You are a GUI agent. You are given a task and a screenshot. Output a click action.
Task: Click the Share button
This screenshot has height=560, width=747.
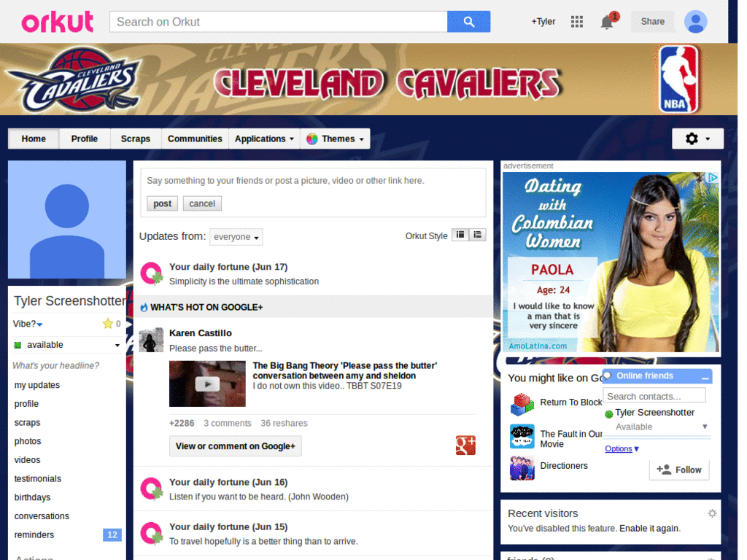click(653, 21)
